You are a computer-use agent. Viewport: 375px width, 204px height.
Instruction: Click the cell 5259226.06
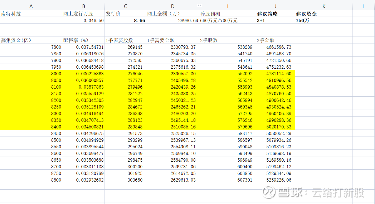[x=275, y=180]
